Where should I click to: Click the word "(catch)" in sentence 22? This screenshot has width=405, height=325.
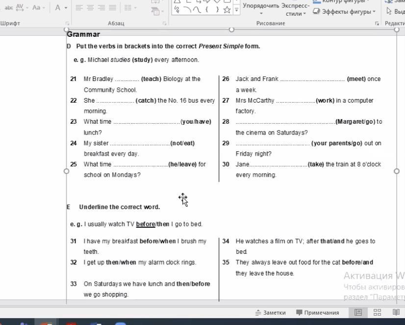tap(146, 100)
